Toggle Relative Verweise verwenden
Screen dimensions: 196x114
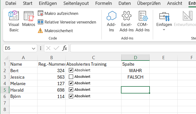(67, 22)
